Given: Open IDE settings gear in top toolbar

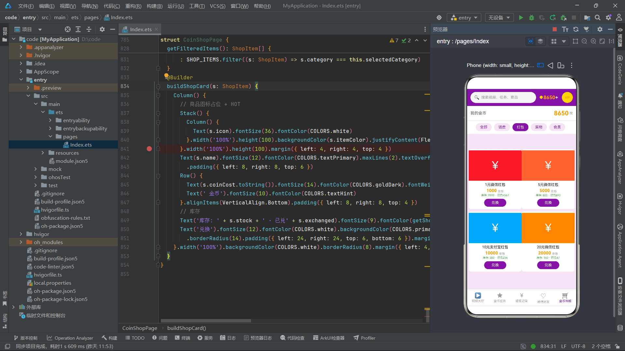Looking at the screenshot, I should coord(608,18).
